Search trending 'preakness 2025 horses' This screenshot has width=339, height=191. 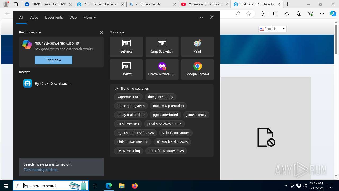coord(164,124)
